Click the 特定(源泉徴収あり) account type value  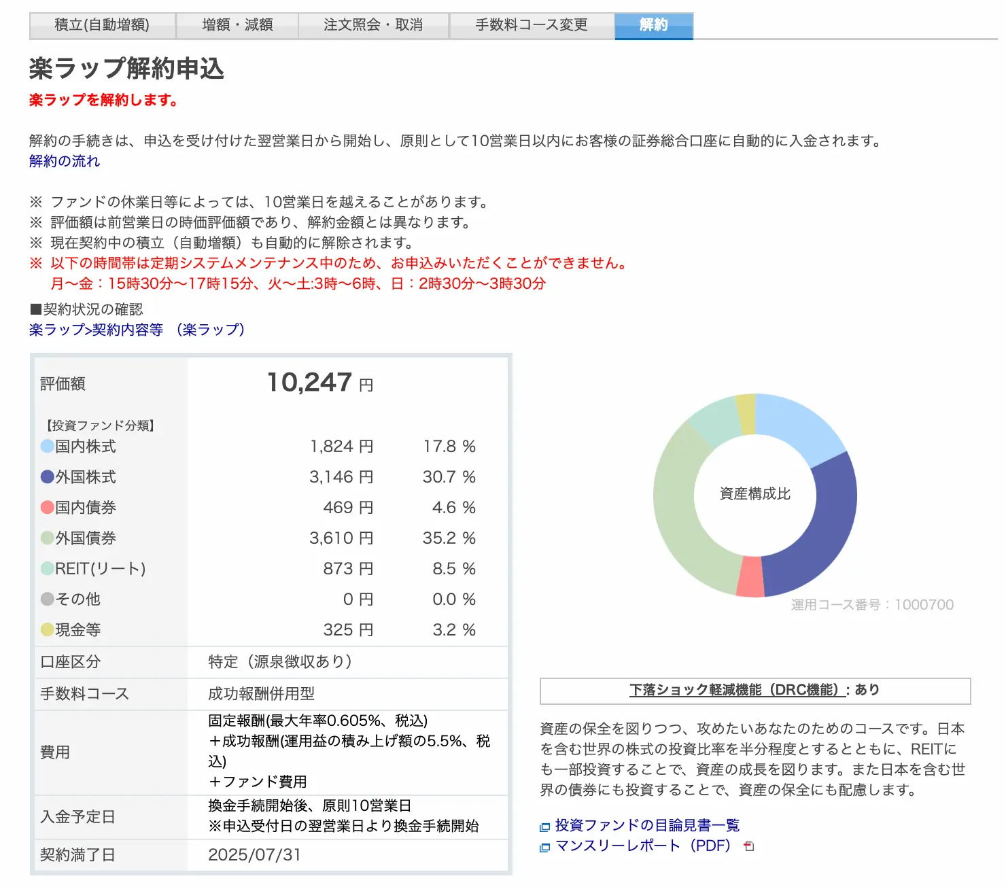click(280, 662)
